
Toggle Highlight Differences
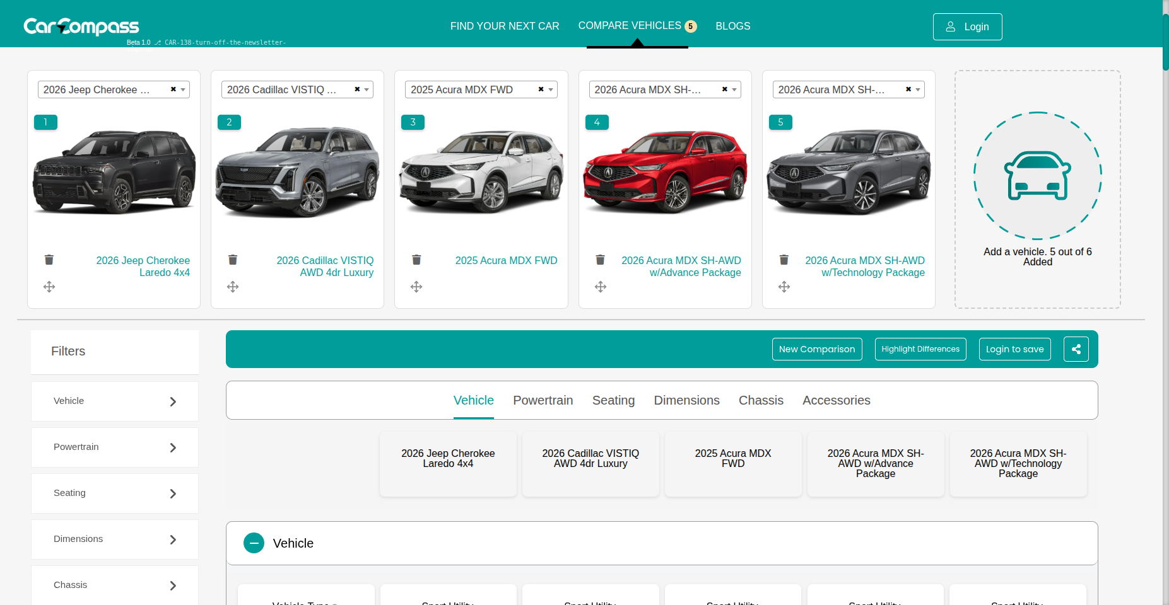coord(920,349)
